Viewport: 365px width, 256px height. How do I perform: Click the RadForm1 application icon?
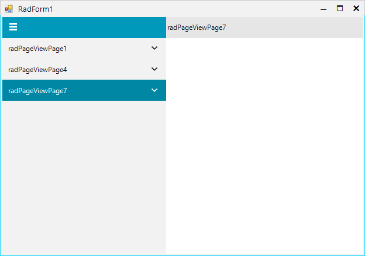[x=9, y=9]
